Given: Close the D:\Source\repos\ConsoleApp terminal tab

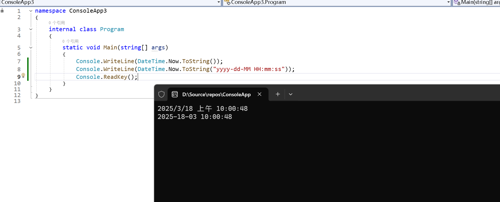Looking at the screenshot, I should pyautogui.click(x=260, y=94).
